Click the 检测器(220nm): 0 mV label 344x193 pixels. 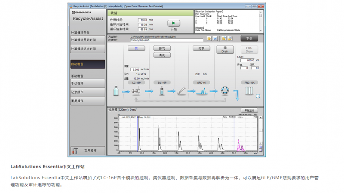tap(123, 110)
